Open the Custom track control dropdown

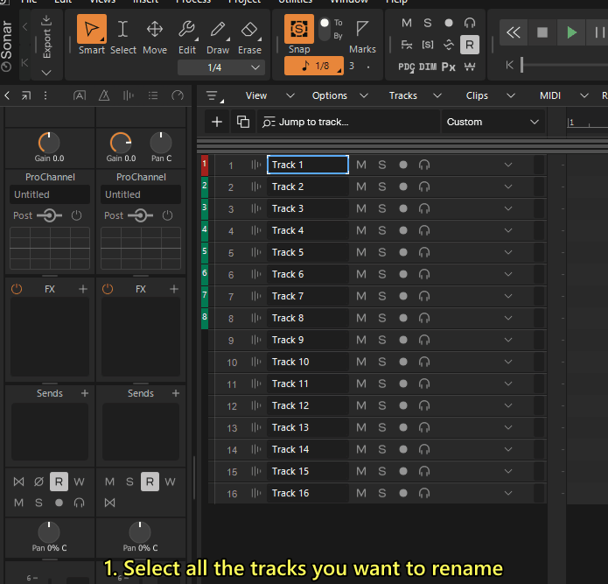[493, 122]
